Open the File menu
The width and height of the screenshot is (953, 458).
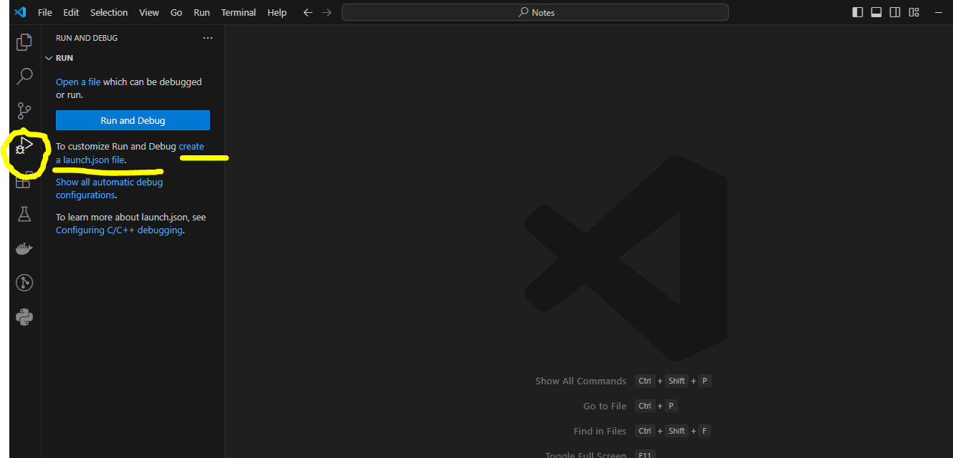44,12
